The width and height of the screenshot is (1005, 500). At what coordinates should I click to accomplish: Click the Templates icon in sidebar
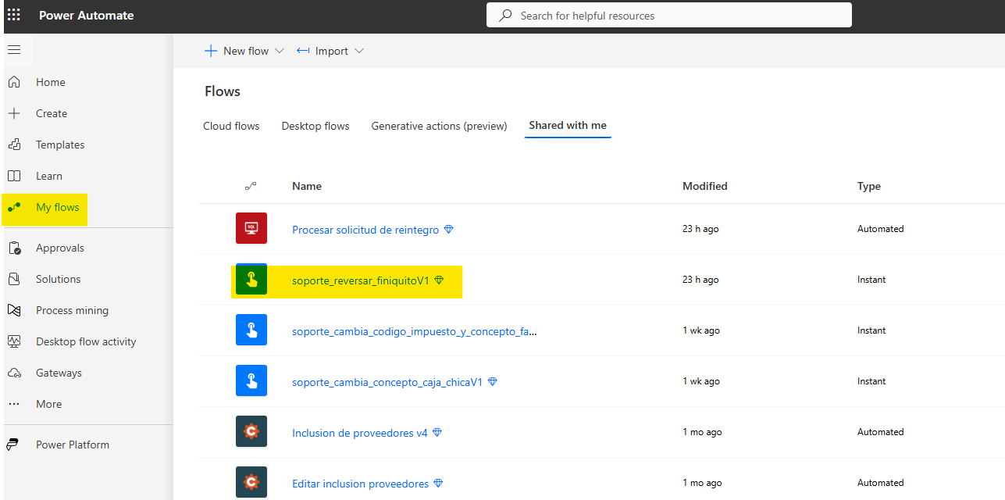(14, 145)
